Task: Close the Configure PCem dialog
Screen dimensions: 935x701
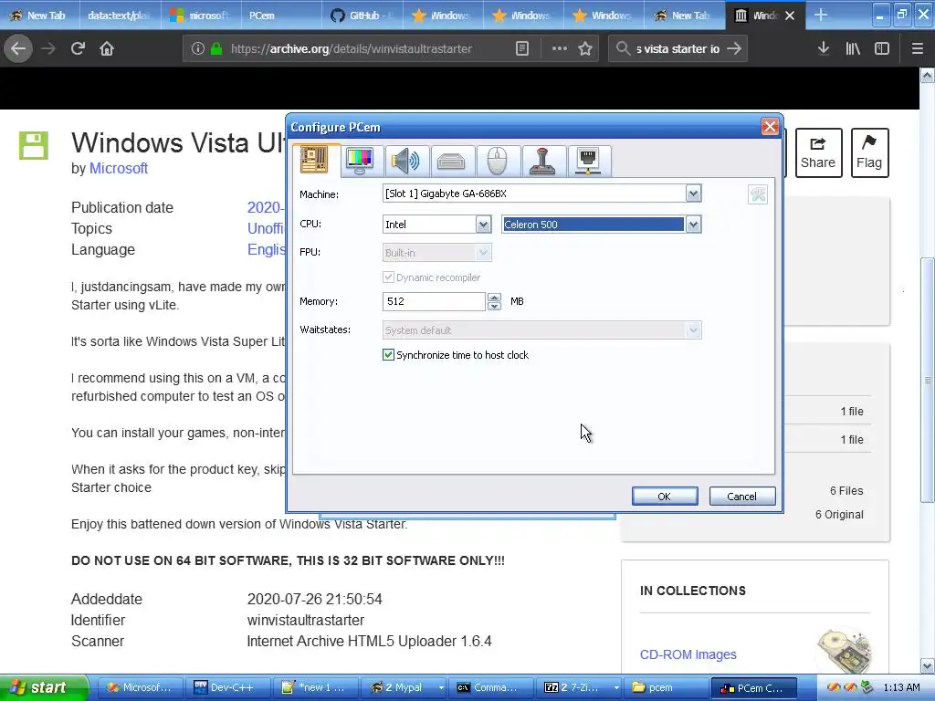Action: (769, 126)
